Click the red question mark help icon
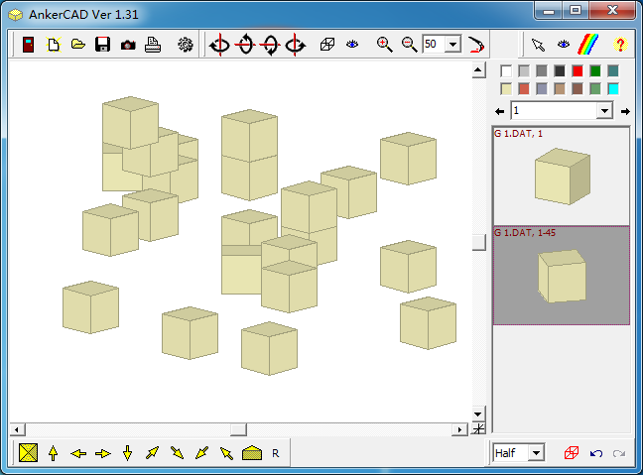This screenshot has height=475, width=643. [621, 45]
